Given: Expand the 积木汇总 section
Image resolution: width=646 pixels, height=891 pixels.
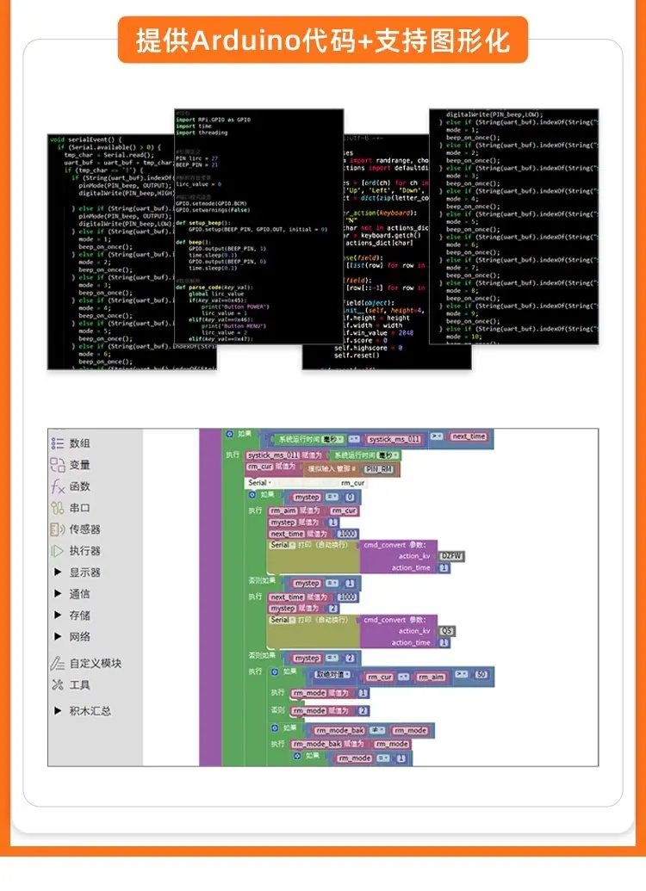Looking at the screenshot, I should pyautogui.click(x=58, y=711).
